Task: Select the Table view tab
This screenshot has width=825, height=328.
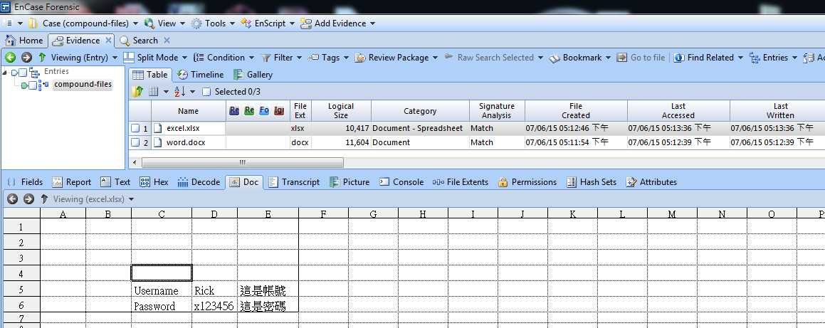Action: (150, 75)
